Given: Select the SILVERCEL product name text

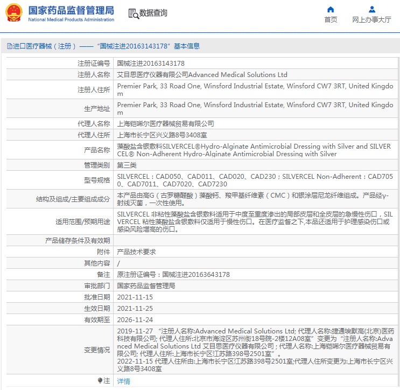Looking at the screenshot, I should pyautogui.click(x=254, y=150).
